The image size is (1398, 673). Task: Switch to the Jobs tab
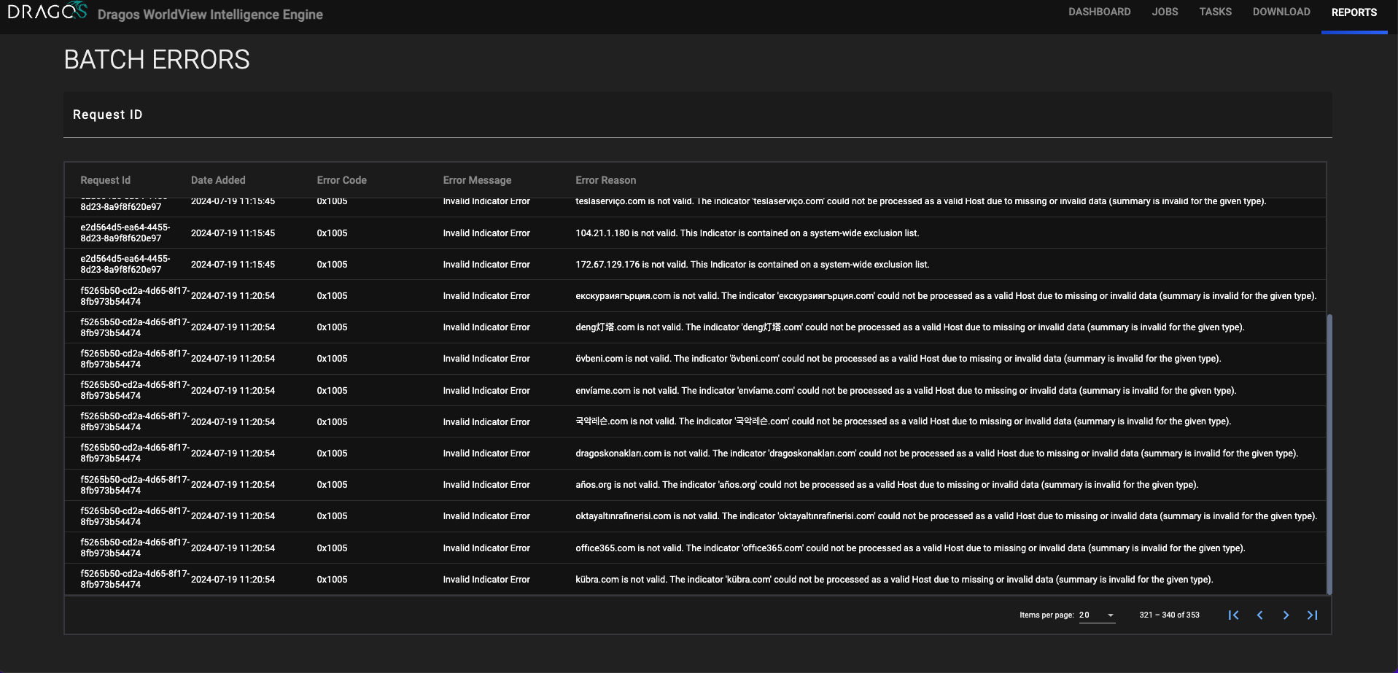coord(1165,12)
